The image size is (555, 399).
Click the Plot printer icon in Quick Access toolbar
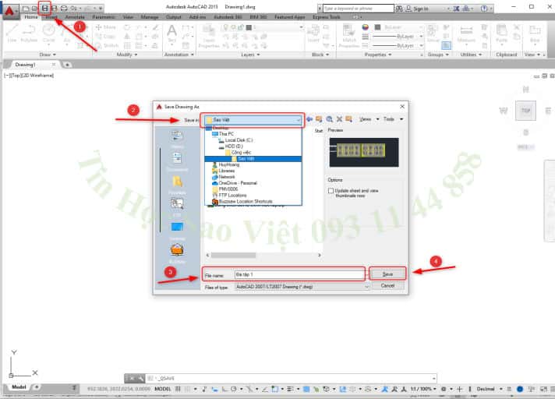pos(64,8)
